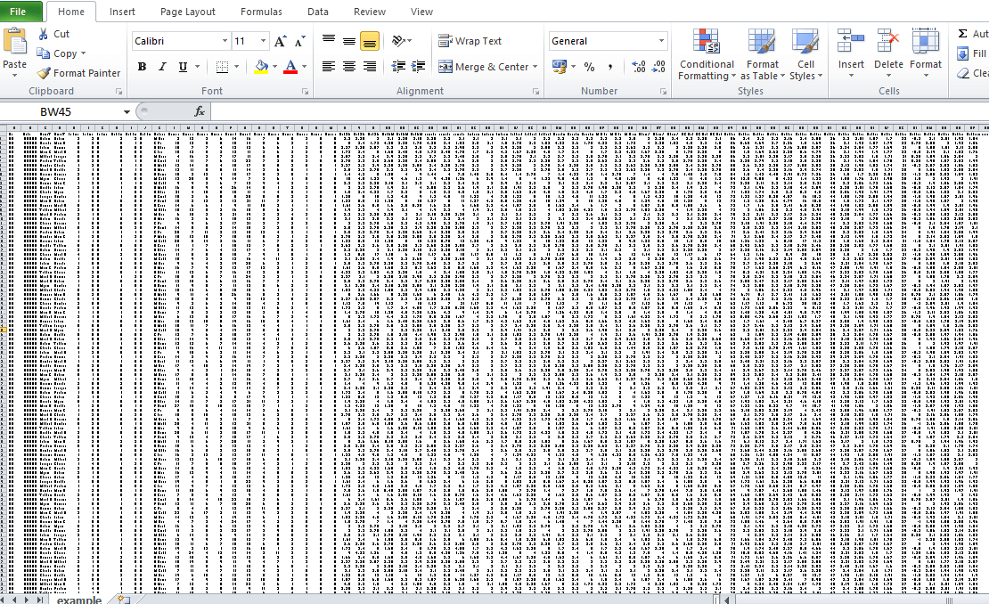Align text right

pyautogui.click(x=370, y=66)
